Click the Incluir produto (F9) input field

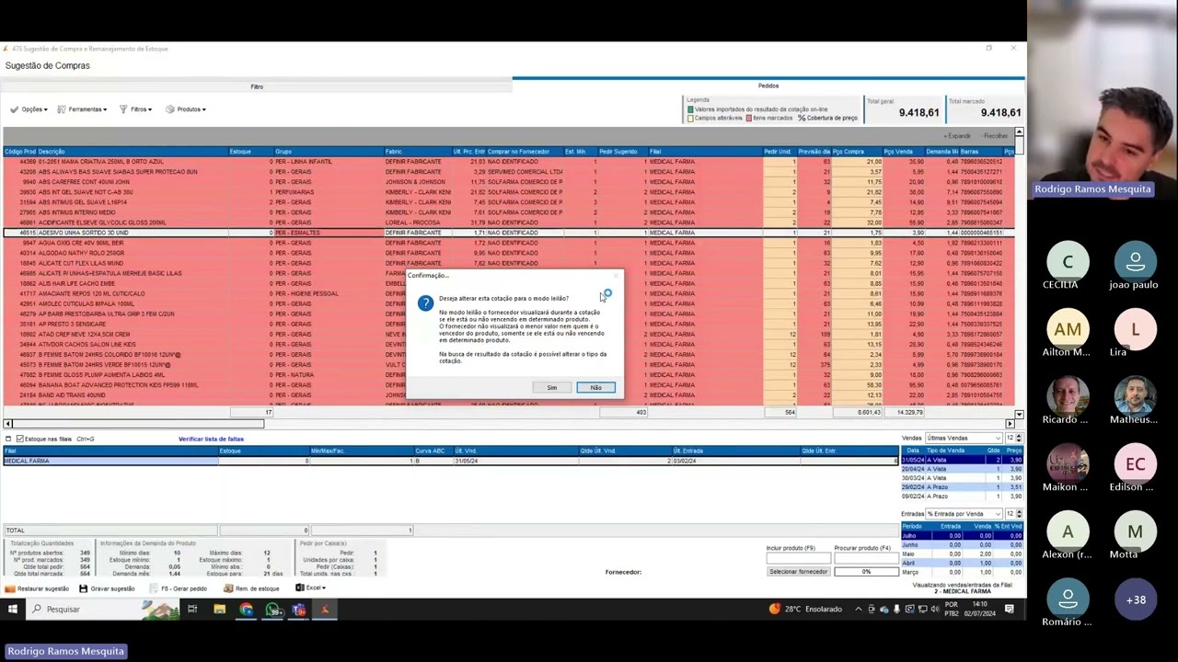(x=799, y=559)
